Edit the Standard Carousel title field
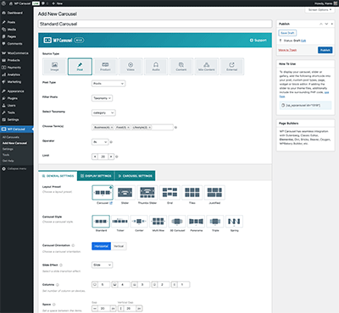Viewport: 339px width, 313px height. 155,24
